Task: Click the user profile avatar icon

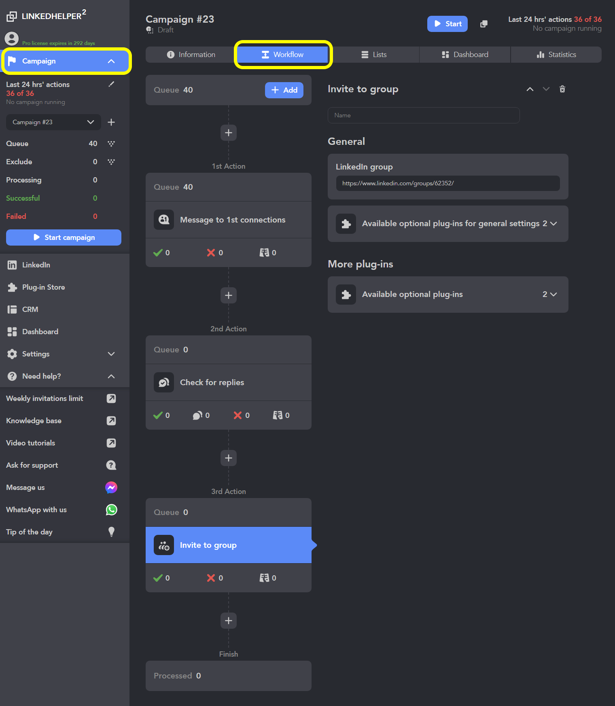Action: [x=12, y=38]
